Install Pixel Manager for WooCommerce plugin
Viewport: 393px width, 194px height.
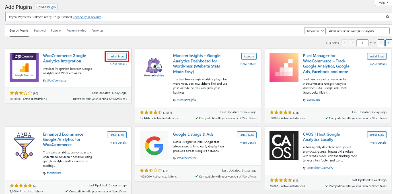coord(377,56)
